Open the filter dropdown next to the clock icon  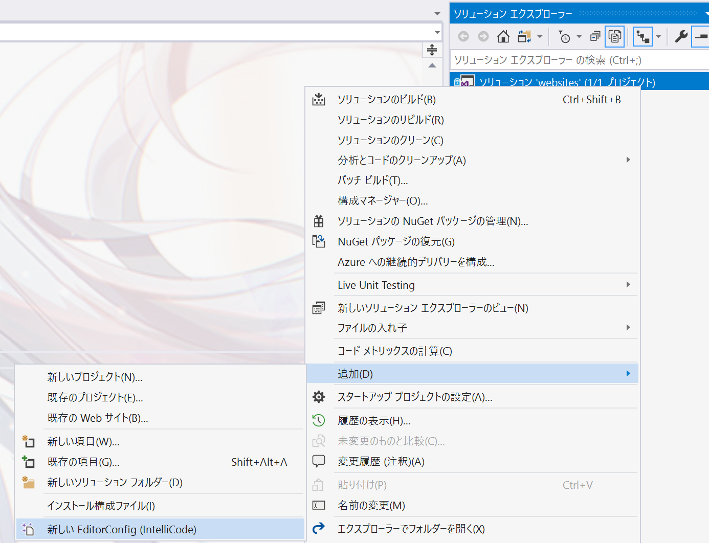pos(579,36)
